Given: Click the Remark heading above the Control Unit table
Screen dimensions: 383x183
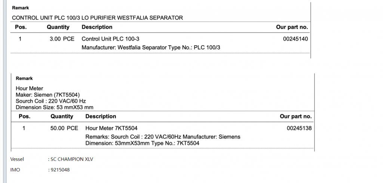Looking at the screenshot, I should point(20,8).
